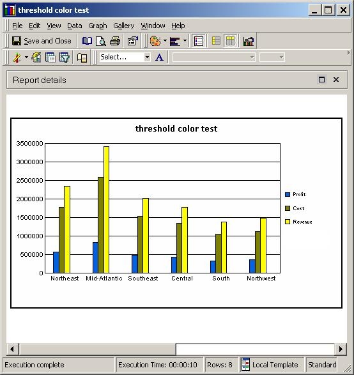The image size is (354, 375).
Task: Open the Gallery menu
Action: click(x=124, y=26)
